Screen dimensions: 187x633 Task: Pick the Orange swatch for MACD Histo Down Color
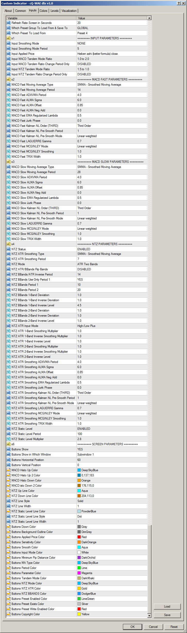click(x=79, y=480)
